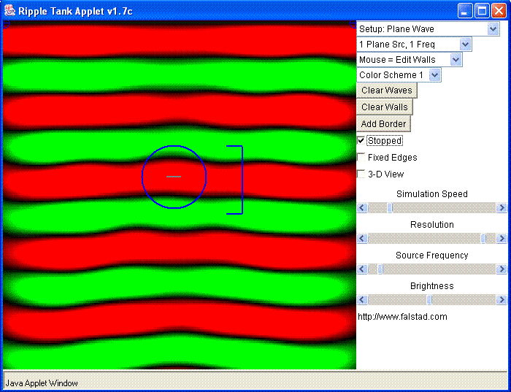Screen dimensions: 511x392
Task: Click the Resolution slider thumb
Action: coord(483,239)
